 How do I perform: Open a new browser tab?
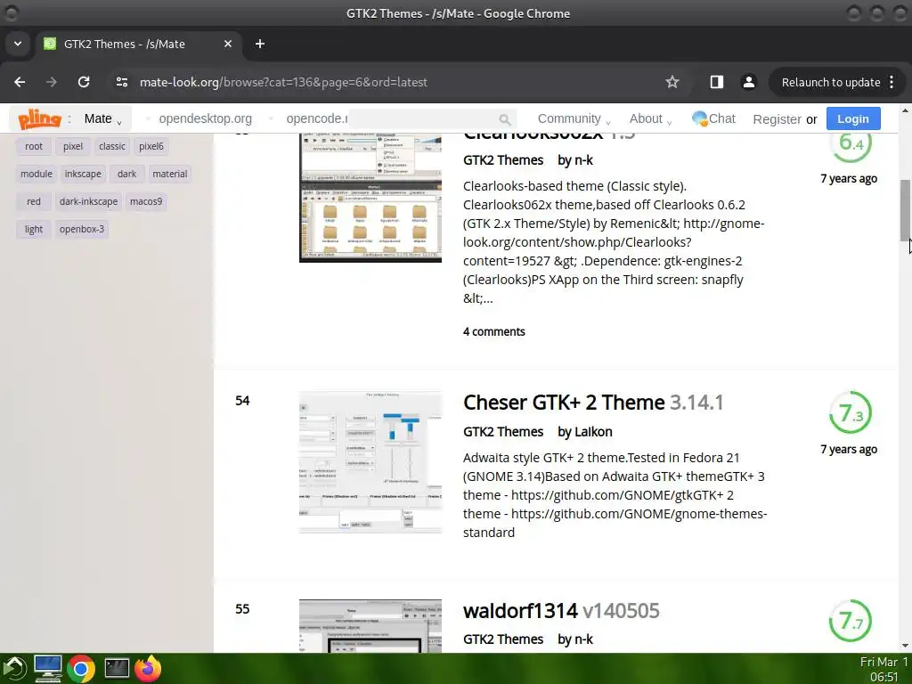(x=260, y=44)
